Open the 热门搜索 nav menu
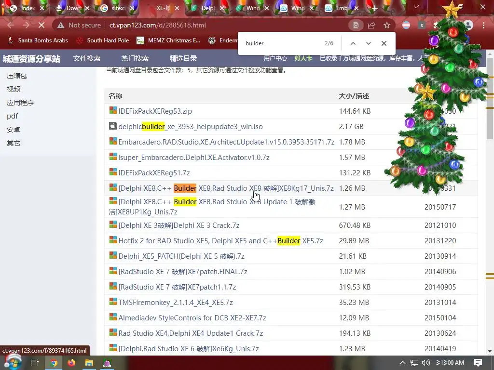494x370 pixels. coord(135,58)
